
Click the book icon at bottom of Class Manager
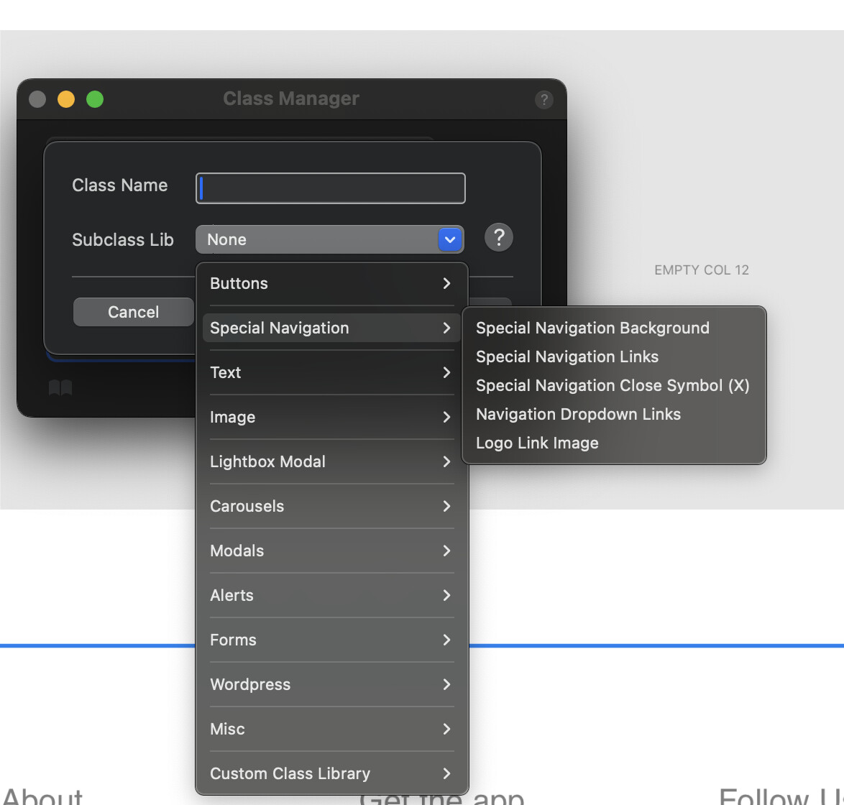coord(60,389)
